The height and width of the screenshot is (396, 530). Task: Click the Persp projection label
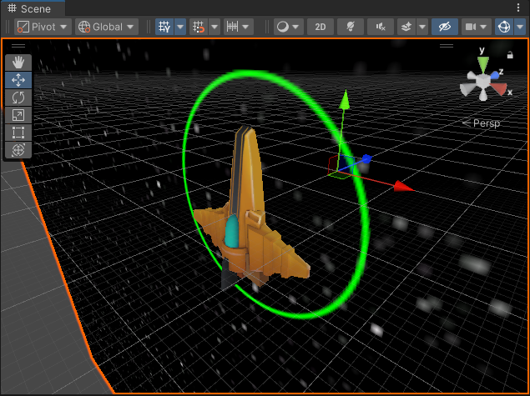[484, 123]
